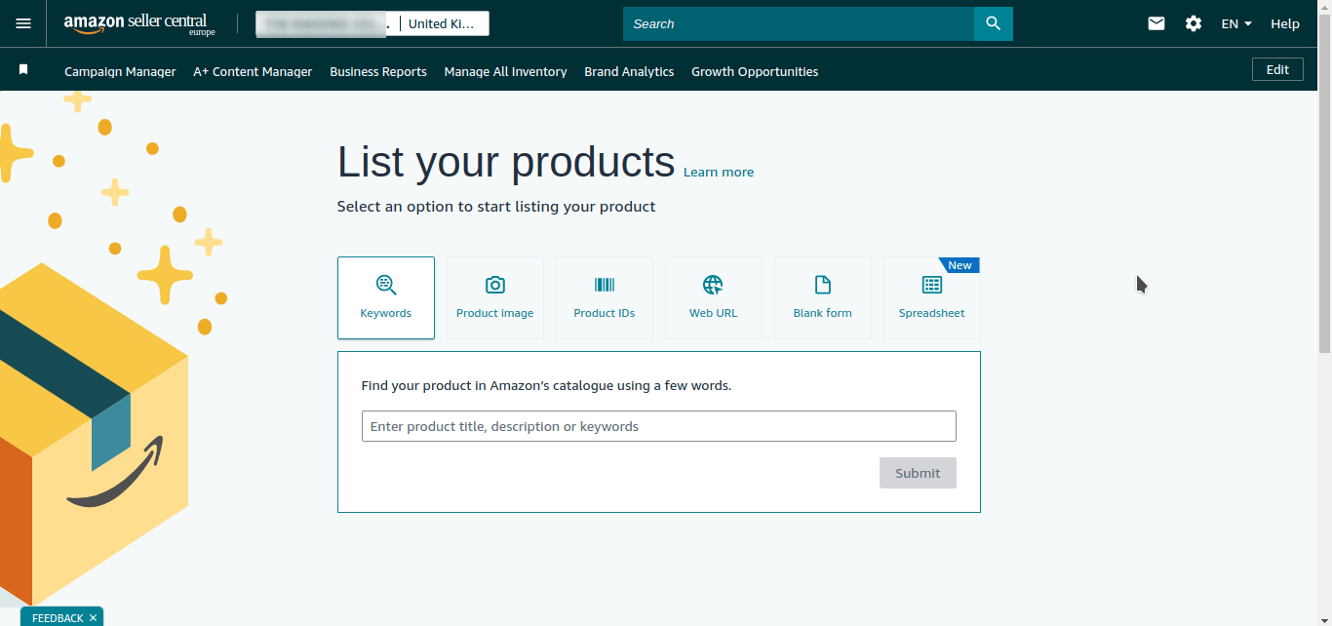
Task: Open the settings gear icon
Action: (x=1194, y=23)
